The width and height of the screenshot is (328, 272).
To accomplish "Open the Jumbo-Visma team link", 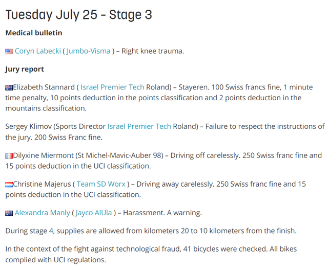I will tap(88, 51).
